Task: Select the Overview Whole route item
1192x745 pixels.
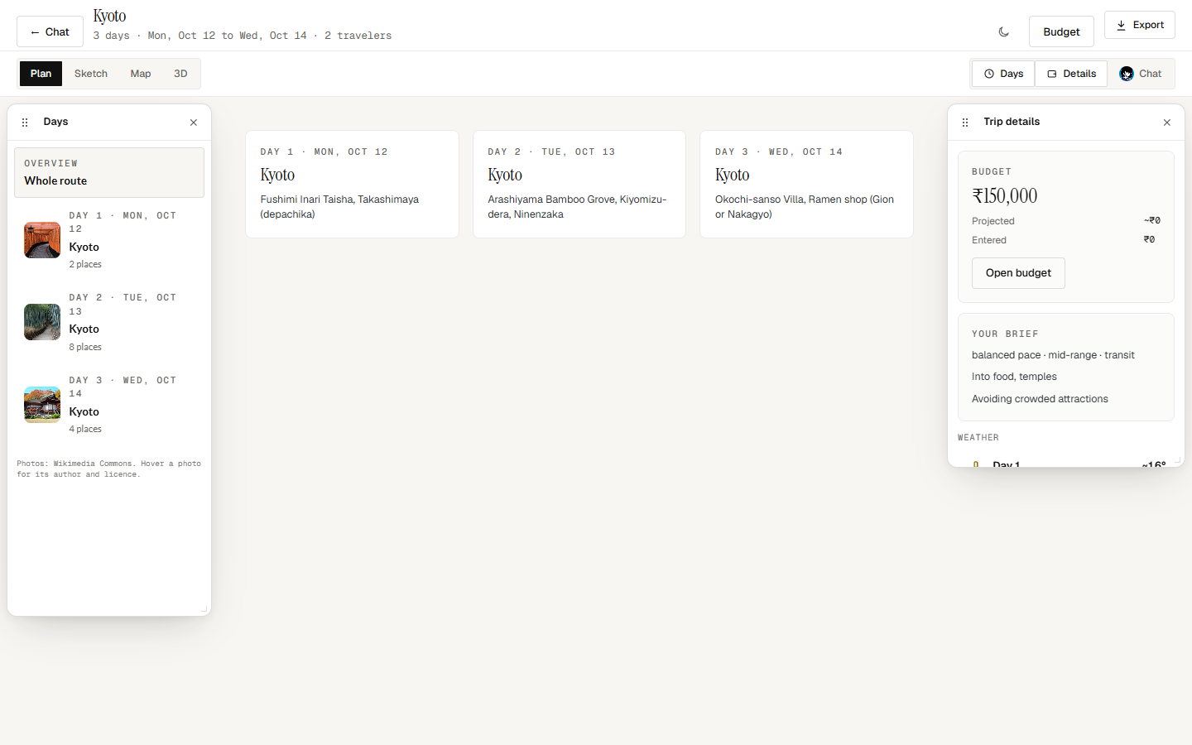Action: (109, 172)
